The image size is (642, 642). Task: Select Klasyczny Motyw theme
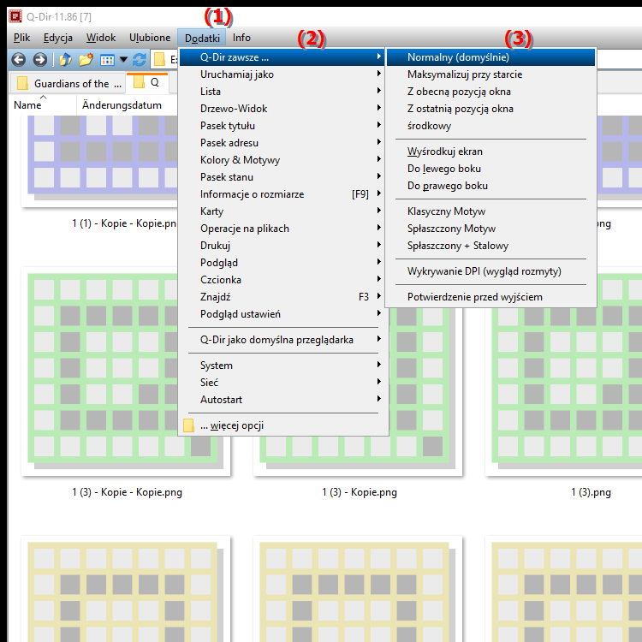pyautogui.click(x=490, y=211)
